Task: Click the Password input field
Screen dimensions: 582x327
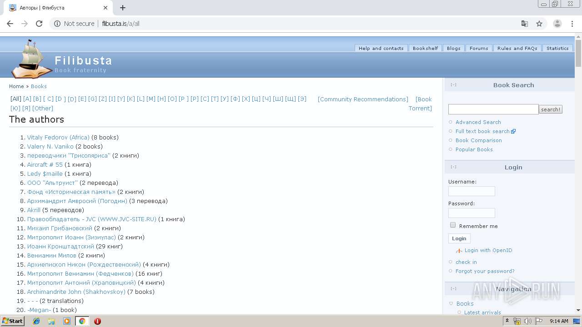Action: click(x=472, y=213)
